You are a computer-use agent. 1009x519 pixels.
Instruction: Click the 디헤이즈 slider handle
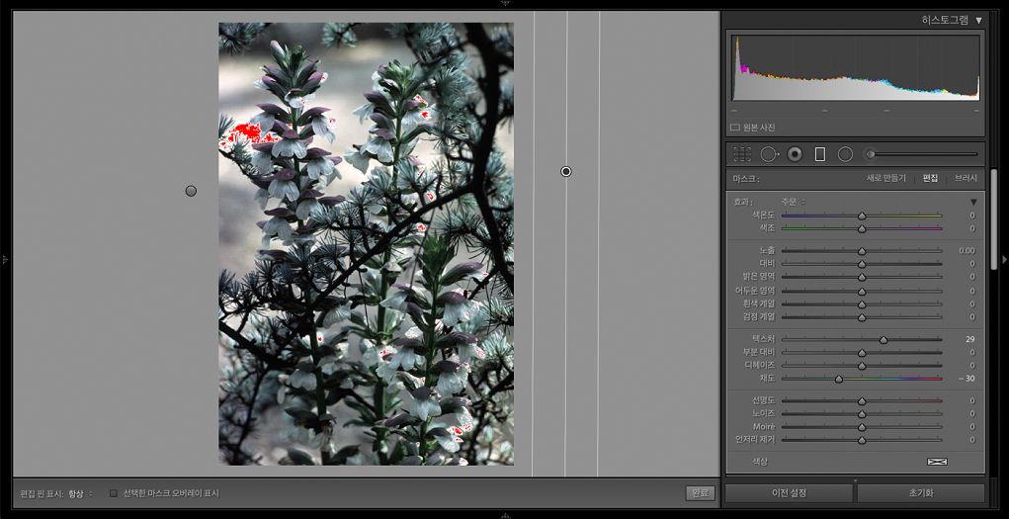[x=862, y=366]
